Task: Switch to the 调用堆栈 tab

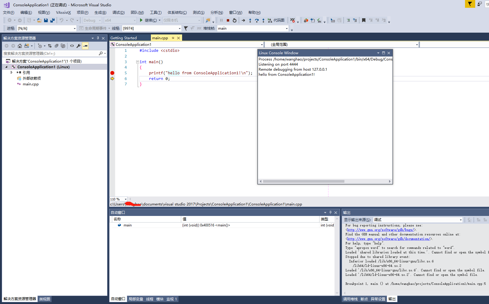Action: [350, 299]
